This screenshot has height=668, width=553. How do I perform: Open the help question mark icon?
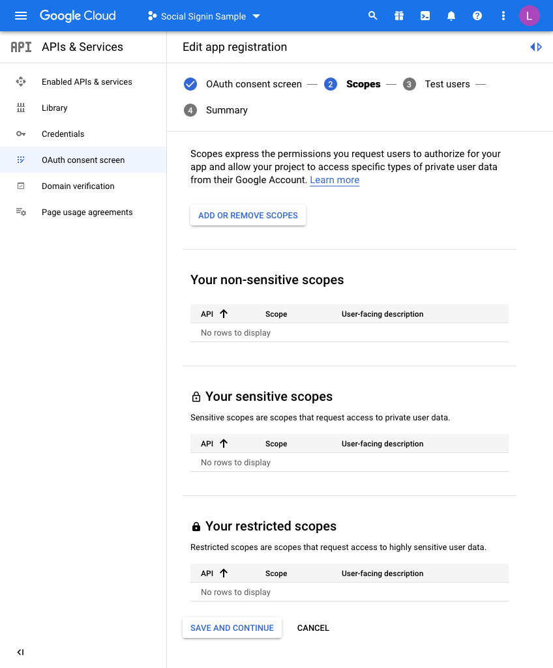pyautogui.click(x=477, y=15)
